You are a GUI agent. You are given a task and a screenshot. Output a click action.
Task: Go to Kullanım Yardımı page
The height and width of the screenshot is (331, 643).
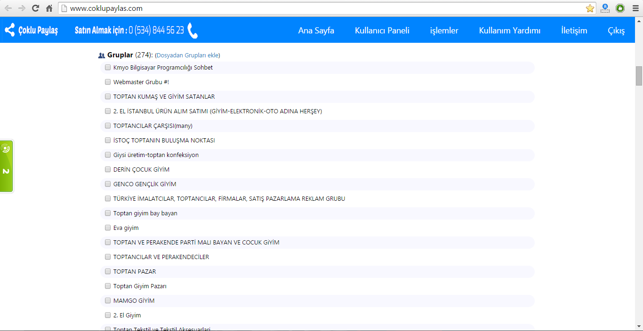[510, 31]
